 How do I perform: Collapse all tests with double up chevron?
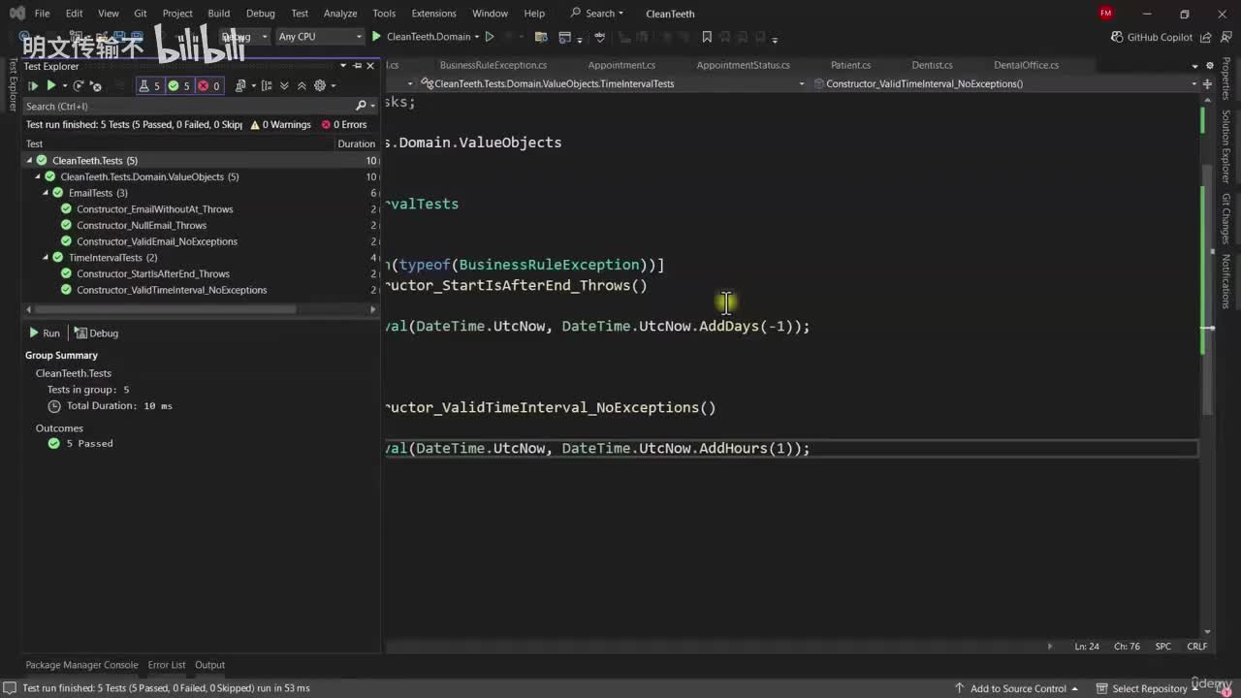pyautogui.click(x=302, y=85)
